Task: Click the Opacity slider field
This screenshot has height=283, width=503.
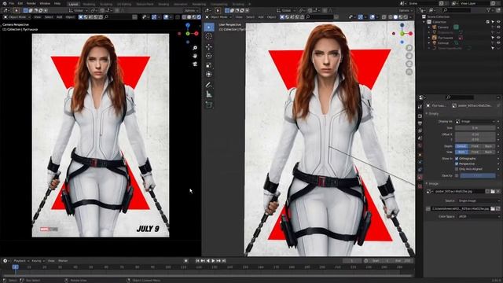Action: pos(478,175)
